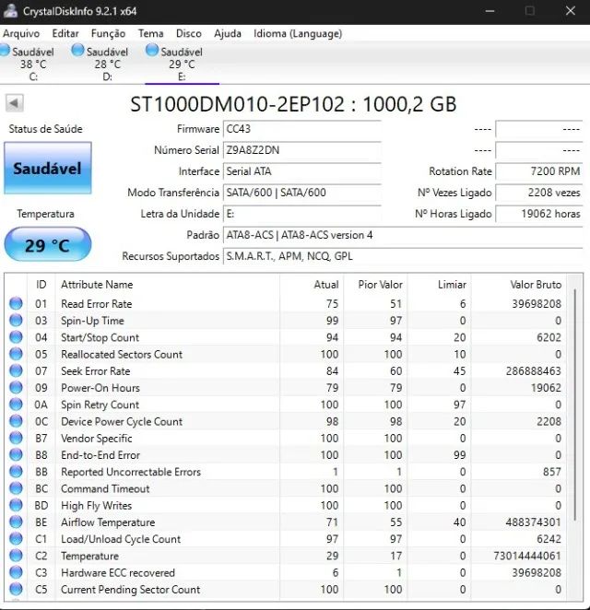Click the previous disk arrow button
The width and height of the screenshot is (590, 610).
[x=15, y=103]
